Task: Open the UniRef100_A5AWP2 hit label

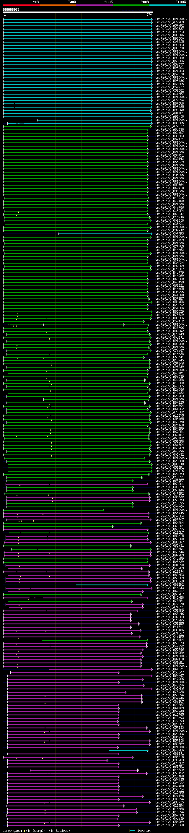Action: point(170,25)
